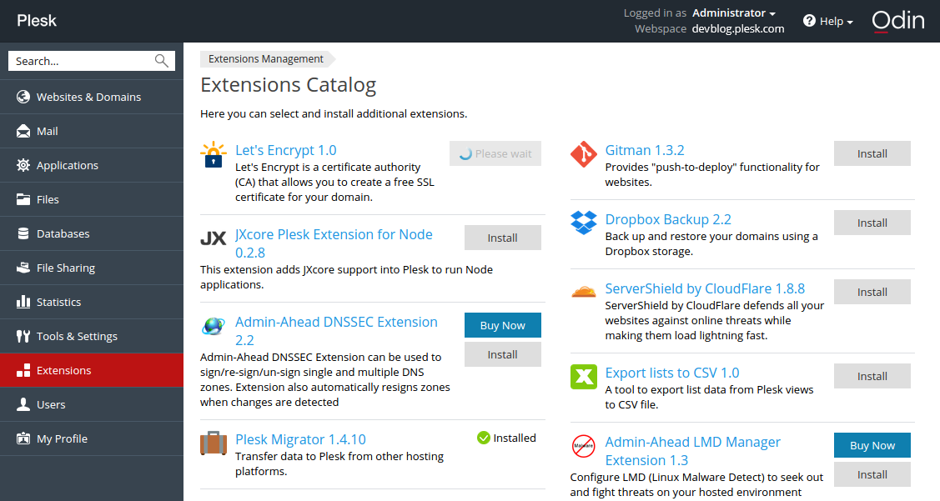
Task: Open Admin-Ahead DNSSEC Extension 2.2 link
Action: [x=336, y=331]
